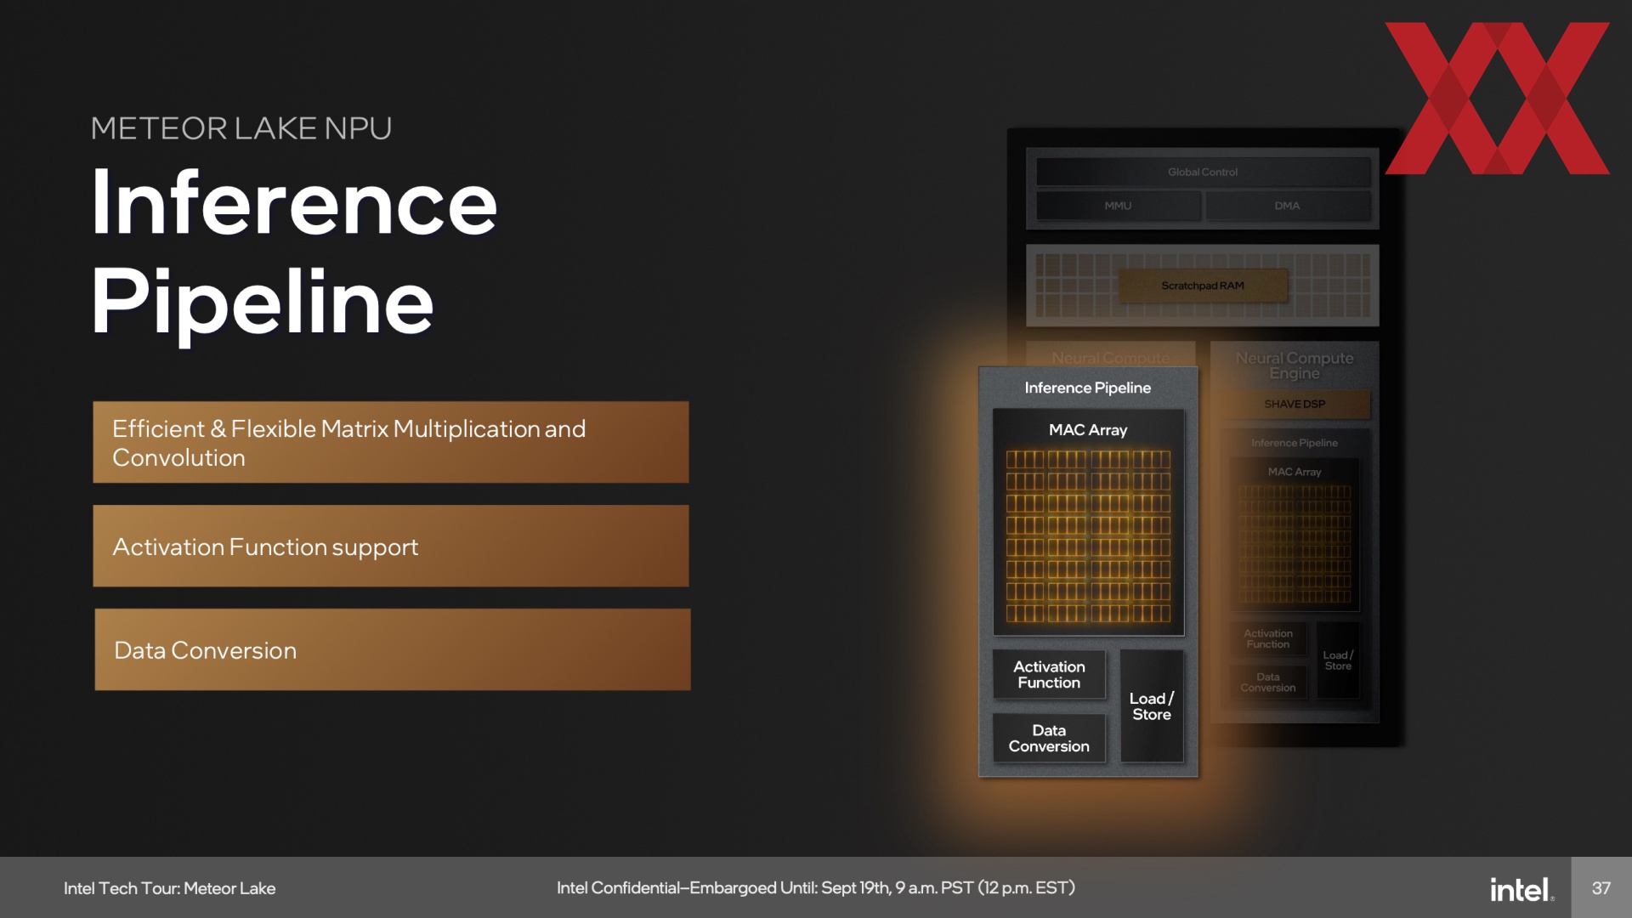Select the 'Efficient & Flexible Matrix Multiplication' box

point(391,442)
